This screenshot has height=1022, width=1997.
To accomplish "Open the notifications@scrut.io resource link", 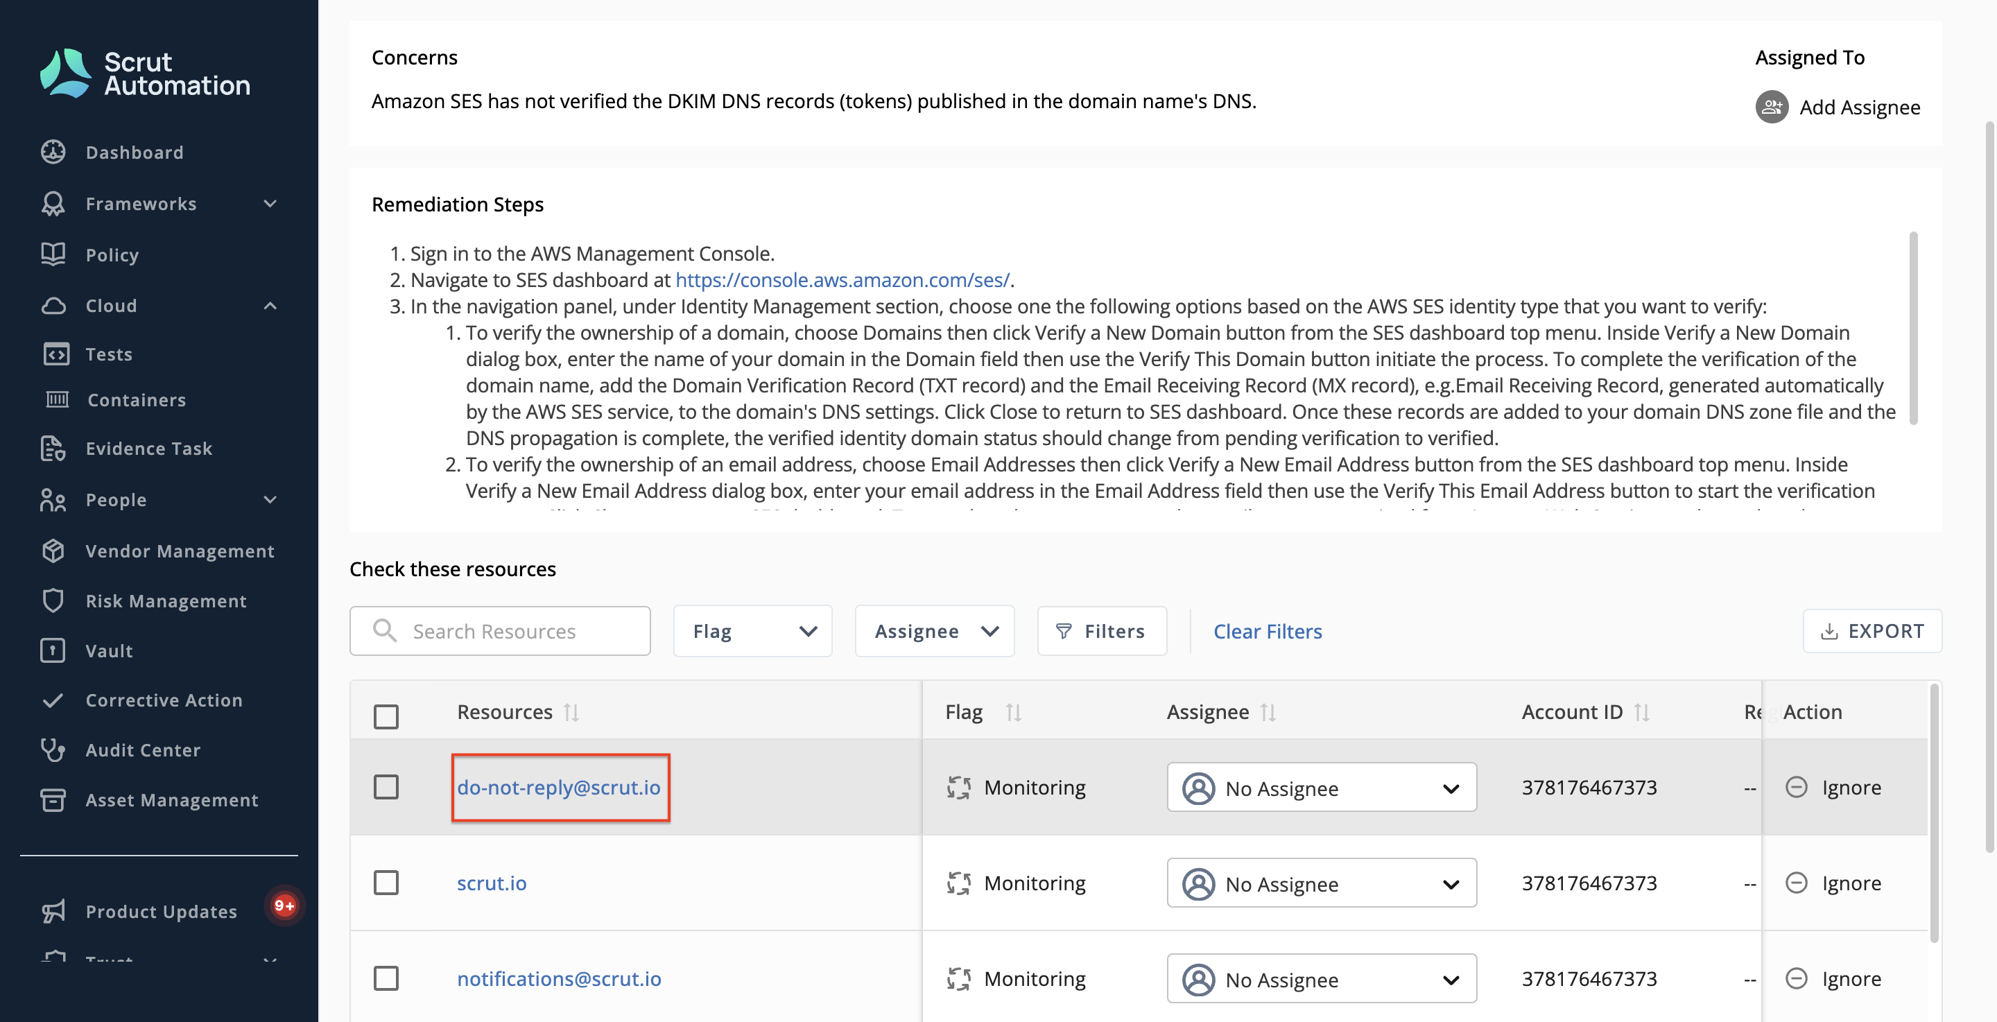I will tap(559, 978).
